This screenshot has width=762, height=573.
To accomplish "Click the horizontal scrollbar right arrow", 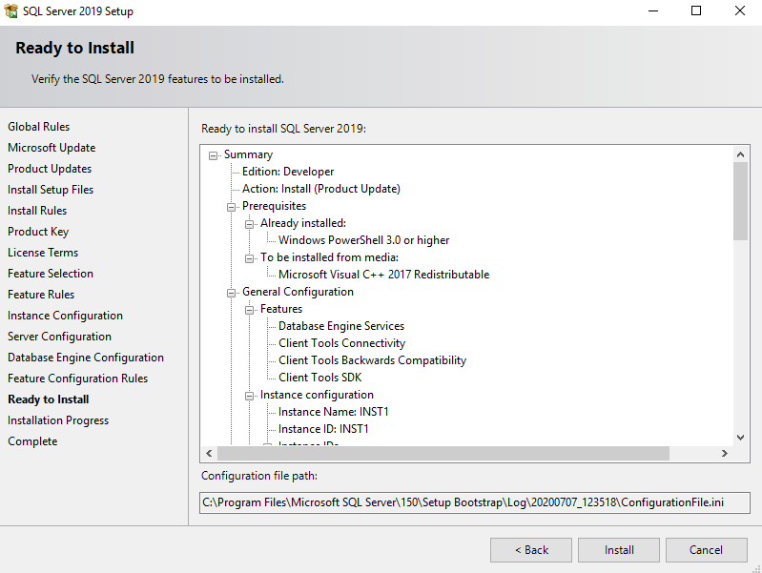I will 725,453.
